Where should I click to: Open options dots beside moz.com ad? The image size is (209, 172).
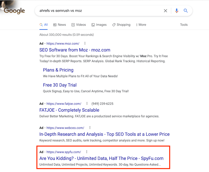coord(85,43)
